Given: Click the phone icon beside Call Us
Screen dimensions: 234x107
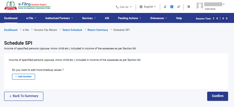Looking at the screenshot, I should (118, 7).
